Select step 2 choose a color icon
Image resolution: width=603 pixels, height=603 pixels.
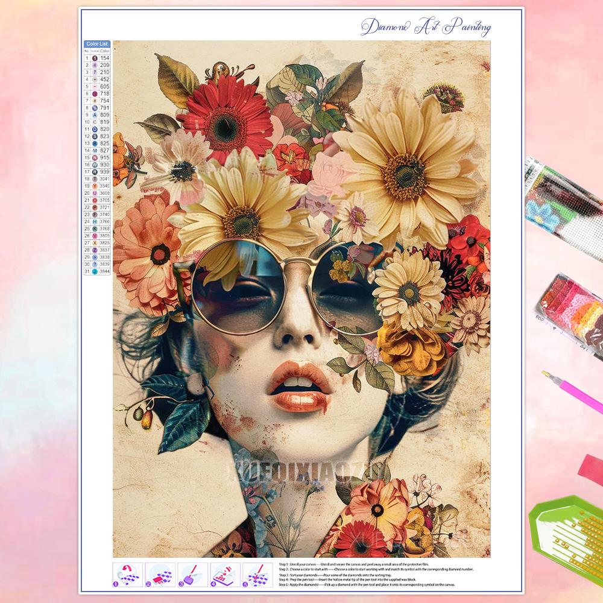pos(159,575)
